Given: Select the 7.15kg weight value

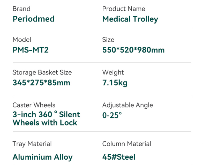Looking at the screenshot, I should [x=115, y=83].
